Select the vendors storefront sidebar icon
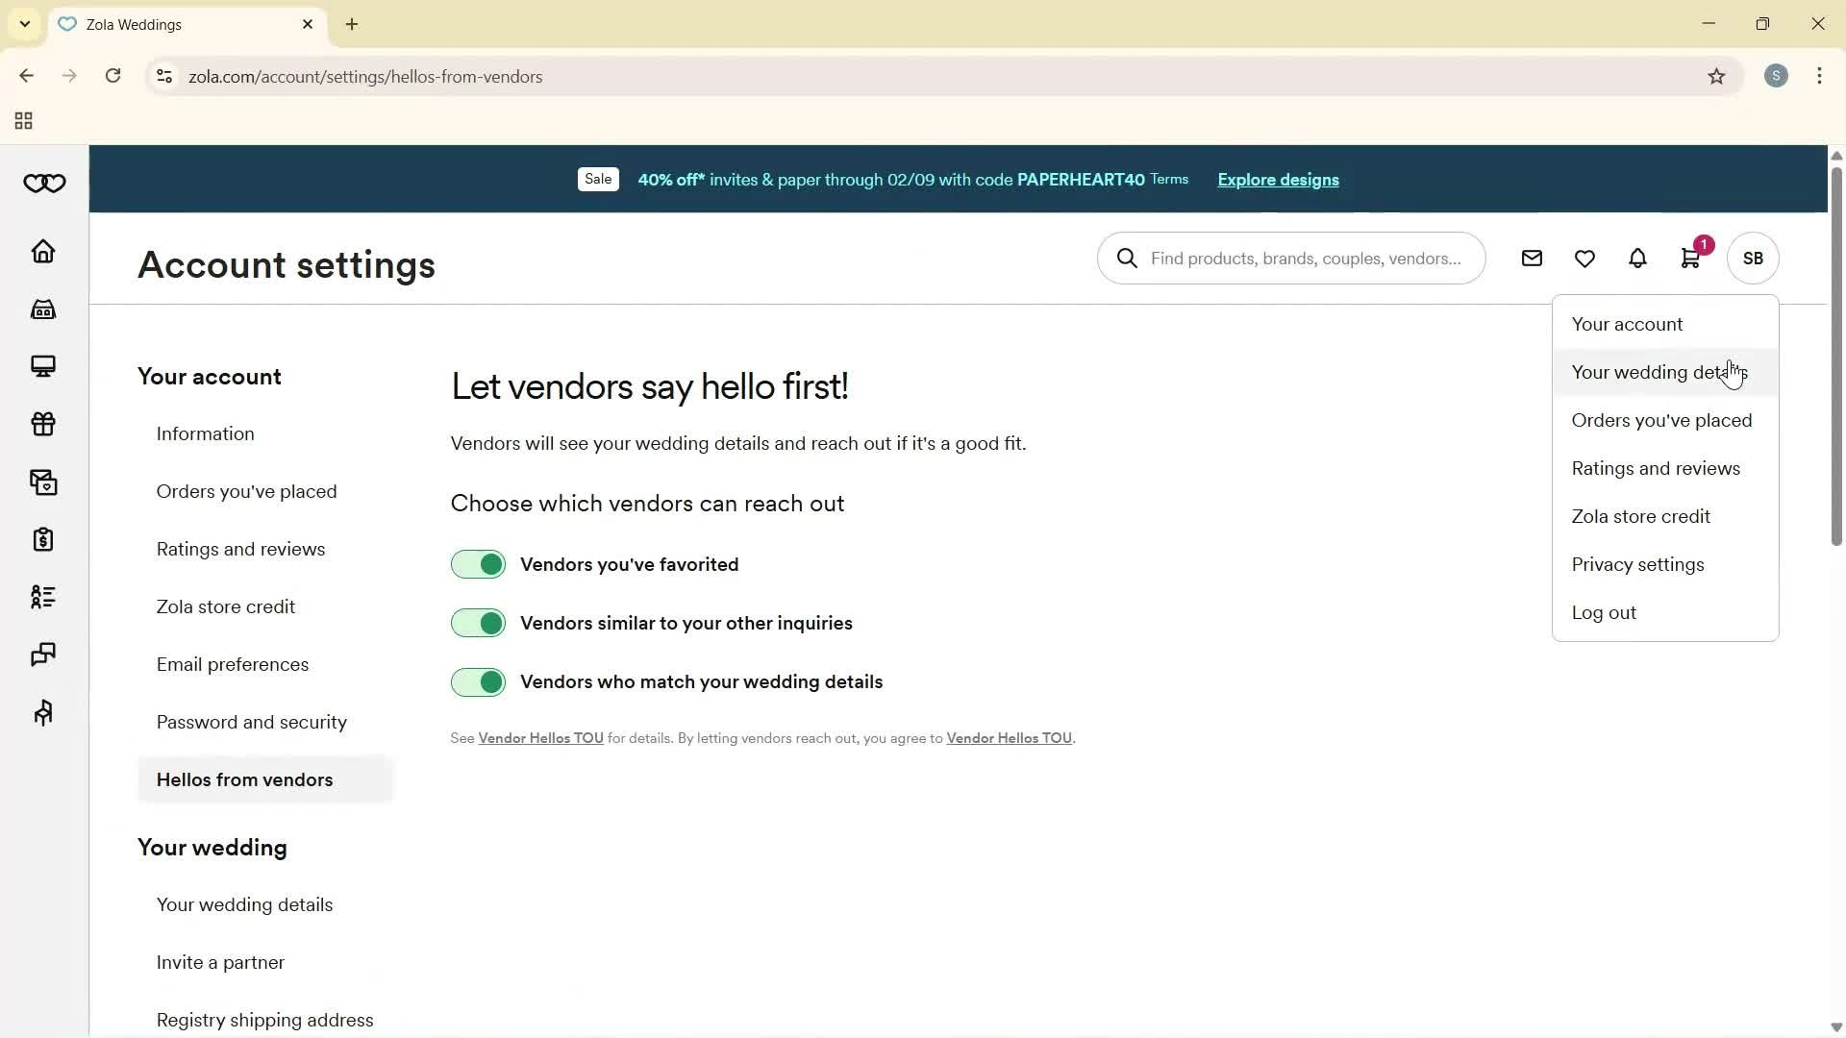This screenshot has height=1038, width=1846. [43, 309]
